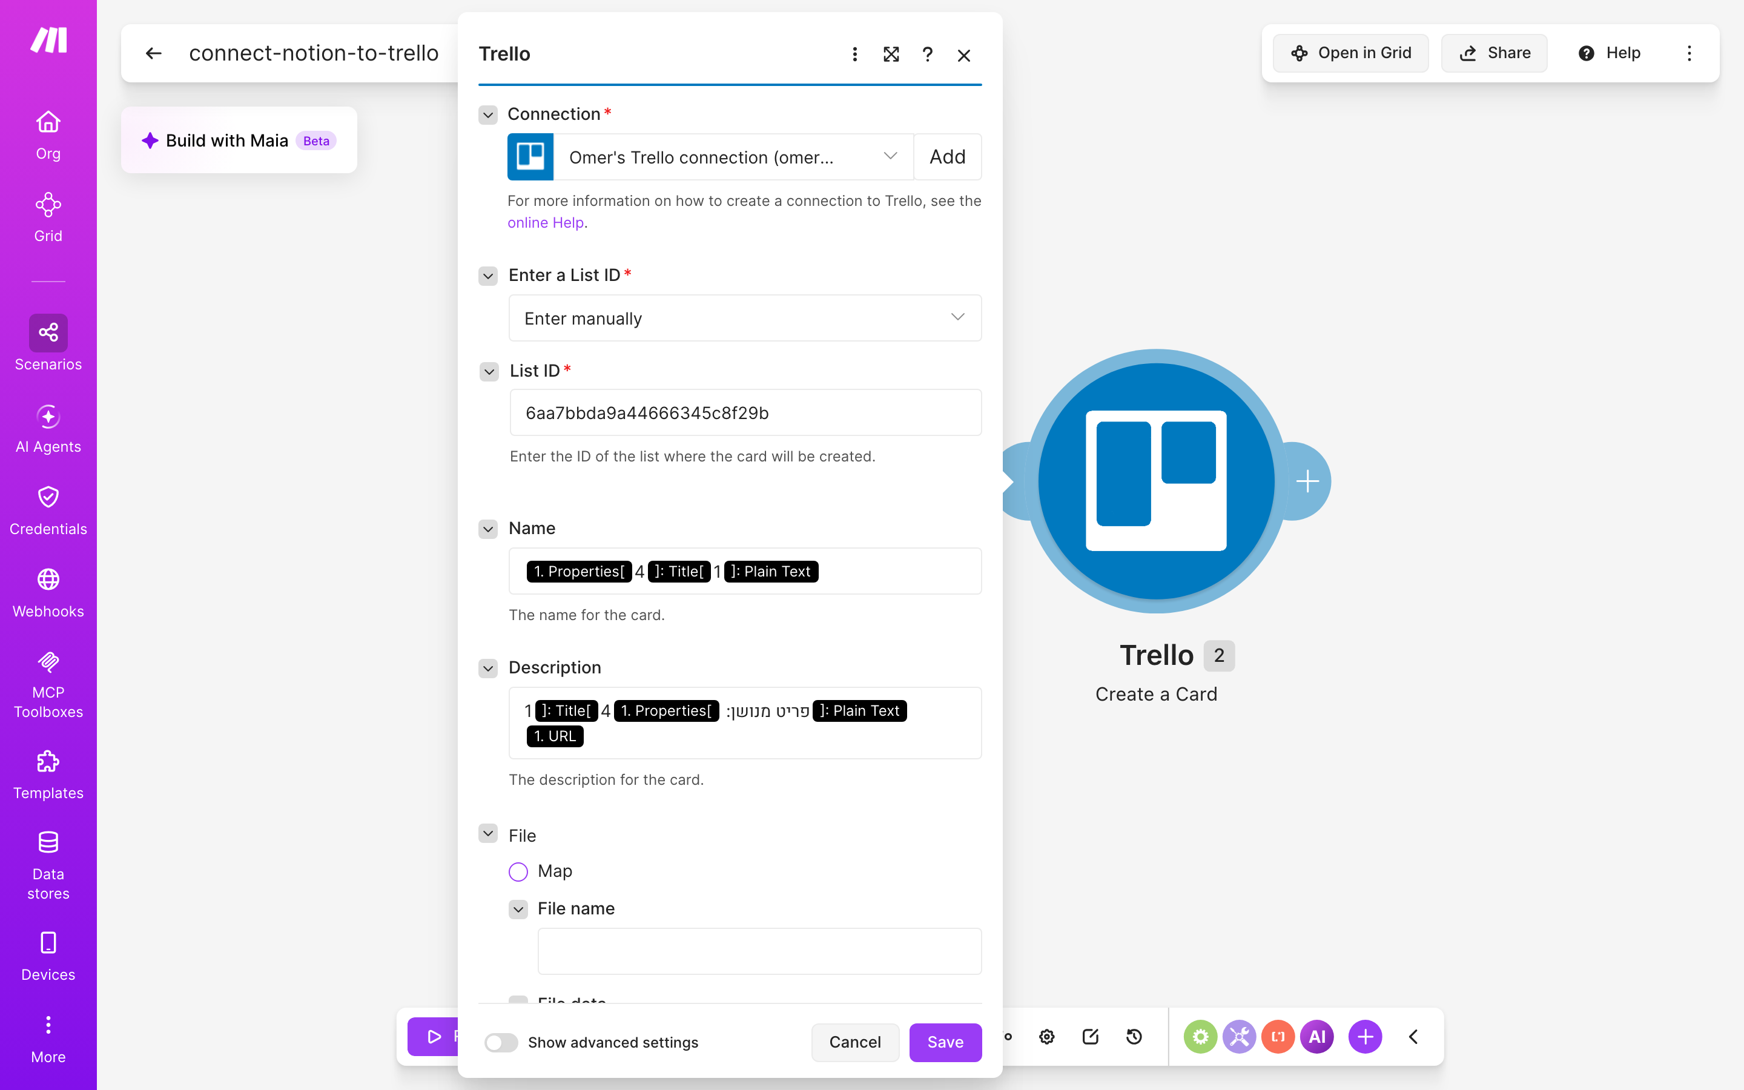Open the Enter manually dropdown
Viewport: 1744px width, 1090px height.
tap(745, 318)
